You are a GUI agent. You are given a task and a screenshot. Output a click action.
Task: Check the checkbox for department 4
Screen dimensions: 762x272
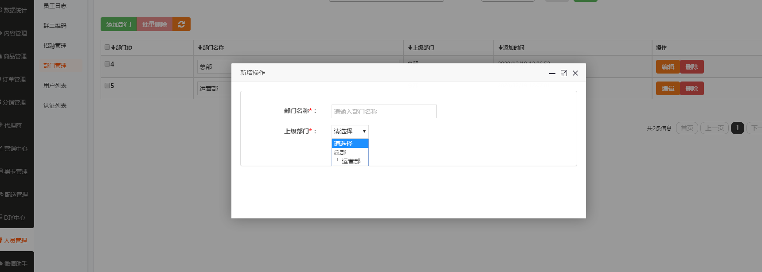(107, 64)
